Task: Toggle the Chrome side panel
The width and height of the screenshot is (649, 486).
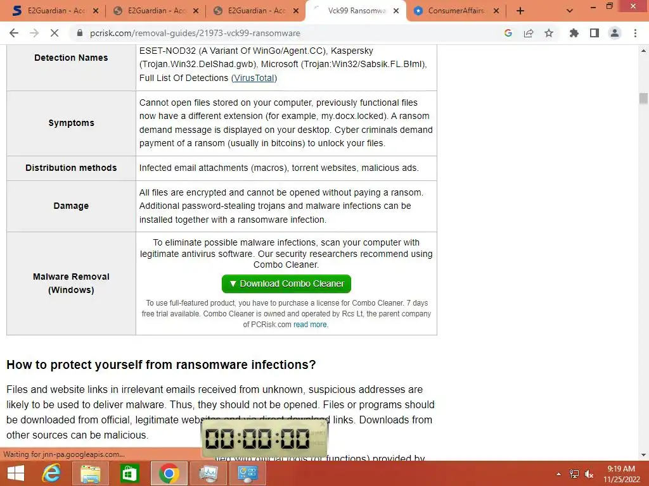Action: 594,33
